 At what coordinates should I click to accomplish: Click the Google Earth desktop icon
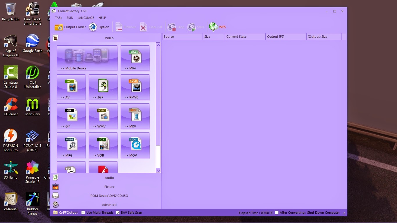click(x=33, y=44)
